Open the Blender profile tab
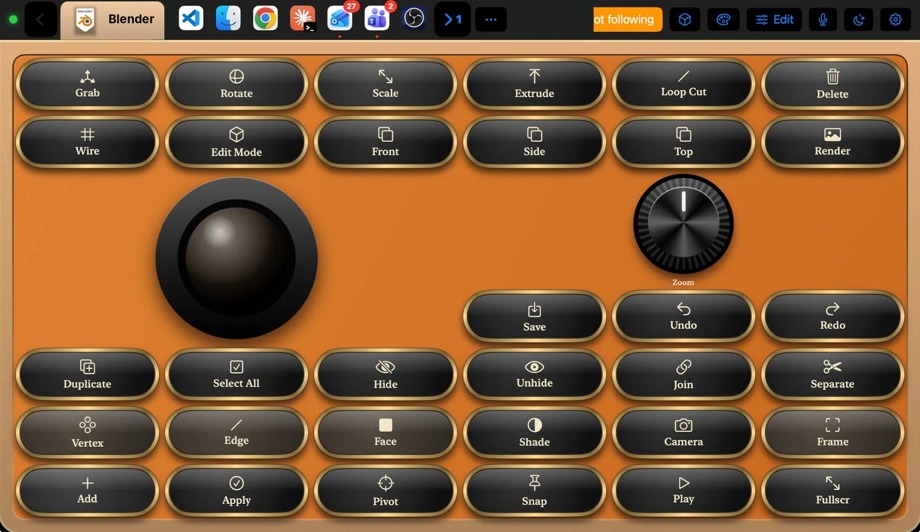This screenshot has height=532, width=920. 113,20
